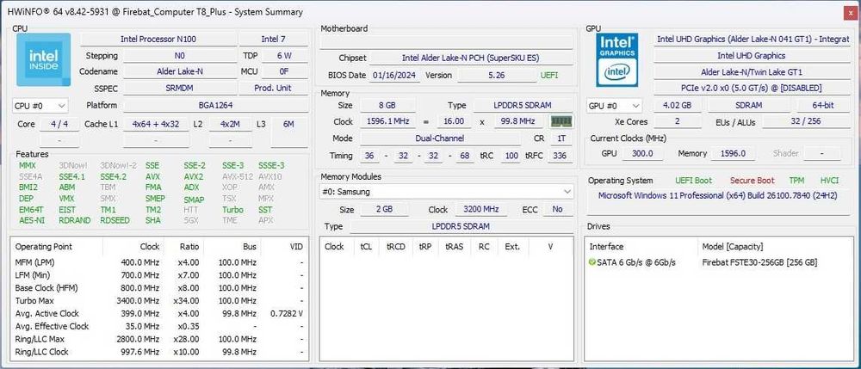
Task: Click the memory size 8 GB field
Action: point(387,105)
